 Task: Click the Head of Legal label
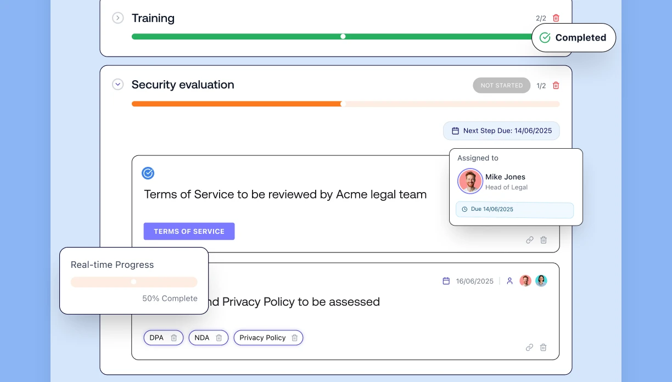coord(506,188)
